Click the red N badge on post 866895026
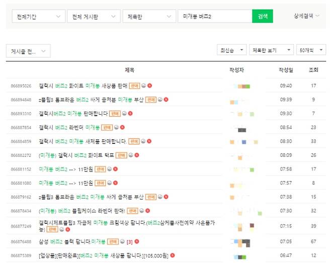 click(150, 85)
